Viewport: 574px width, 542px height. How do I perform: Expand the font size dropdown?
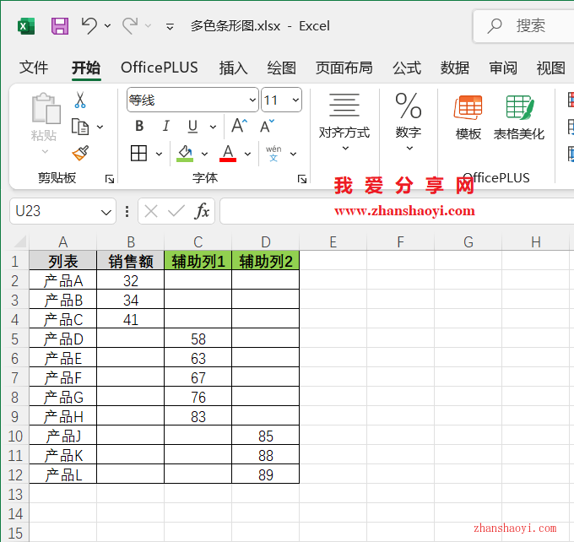click(x=295, y=100)
